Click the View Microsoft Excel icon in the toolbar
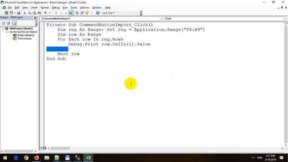Viewport: 288px width, 162px height. 6,13
